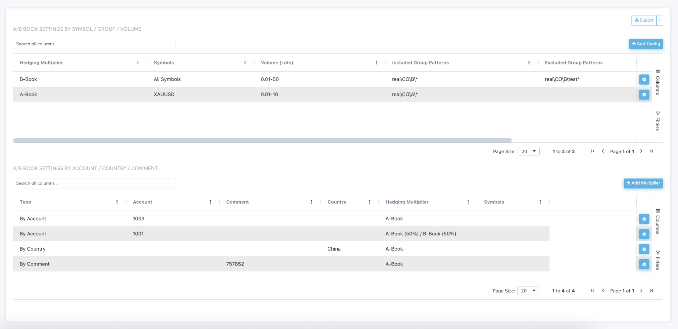Click the previous page arrow in the upper table
678x329 pixels.
[603, 151]
